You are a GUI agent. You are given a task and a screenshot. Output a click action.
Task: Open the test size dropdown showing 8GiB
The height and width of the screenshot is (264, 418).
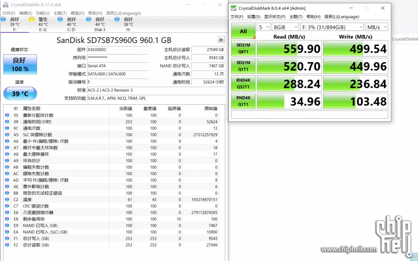click(285, 27)
